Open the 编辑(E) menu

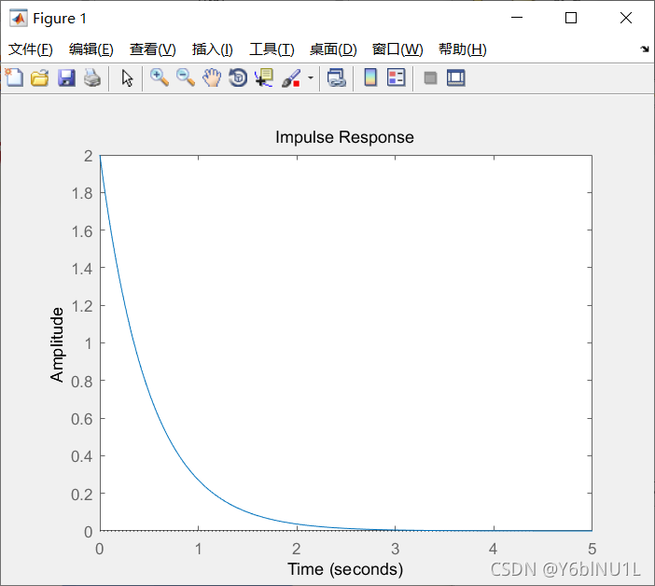[91, 49]
